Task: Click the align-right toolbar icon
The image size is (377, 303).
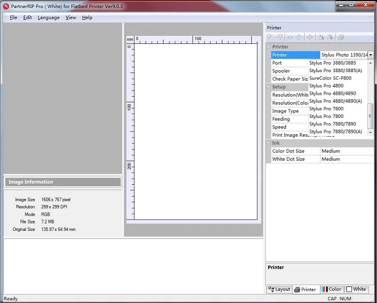Action: point(280,37)
